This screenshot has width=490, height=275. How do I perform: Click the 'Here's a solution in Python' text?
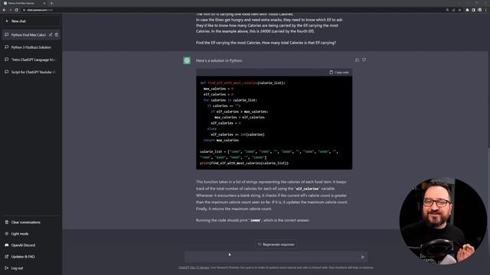pyautogui.click(x=219, y=60)
